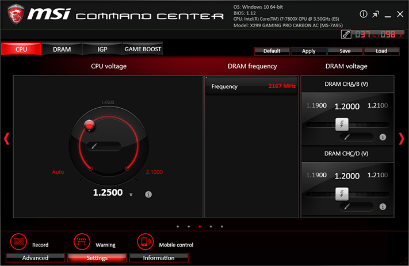409x266 pixels.
Task: Go to previous page with left arrow
Action: click(x=6, y=139)
